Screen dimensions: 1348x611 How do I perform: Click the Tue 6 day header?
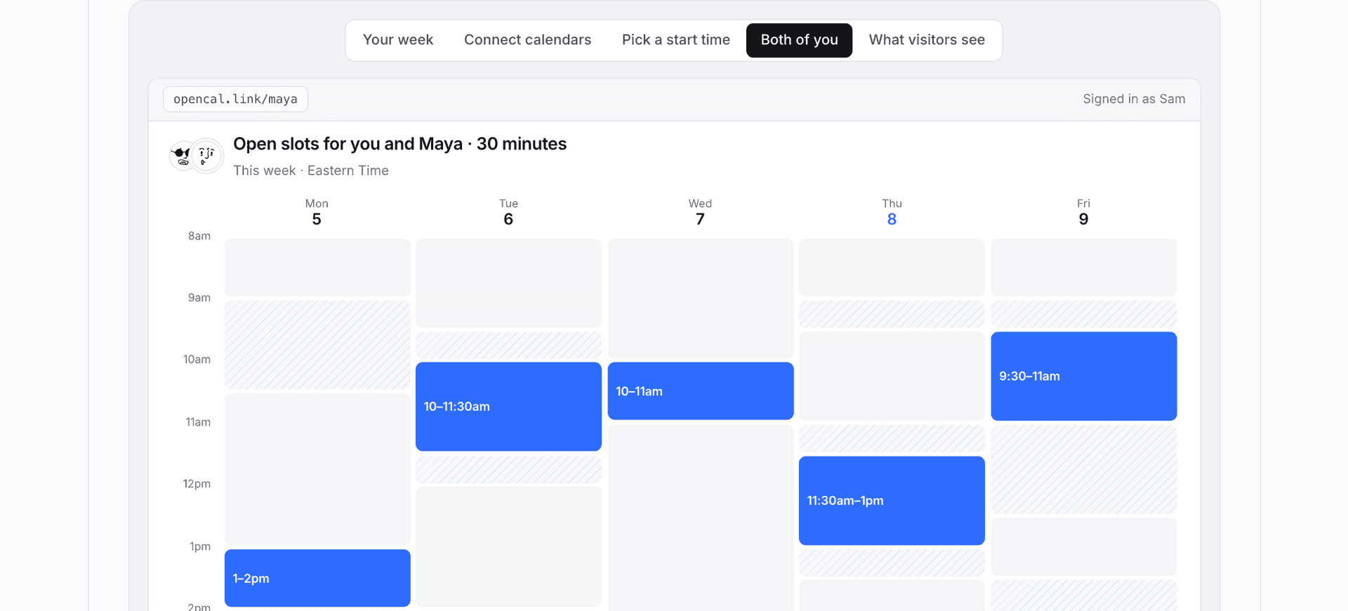point(508,212)
